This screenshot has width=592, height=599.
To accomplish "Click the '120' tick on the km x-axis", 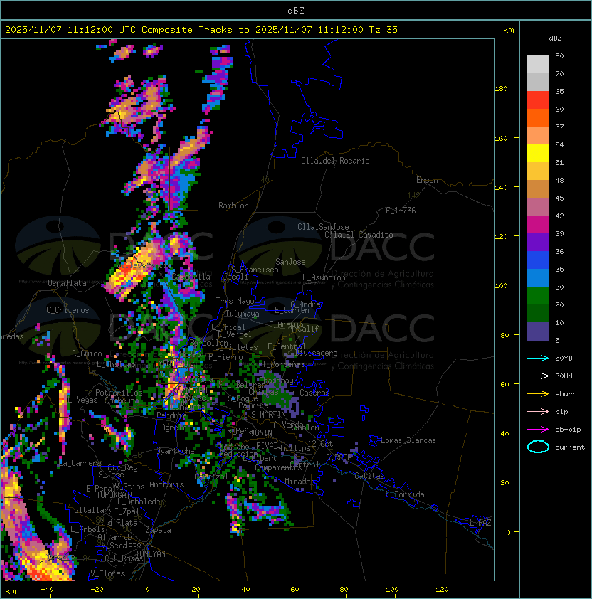I will tap(442, 590).
